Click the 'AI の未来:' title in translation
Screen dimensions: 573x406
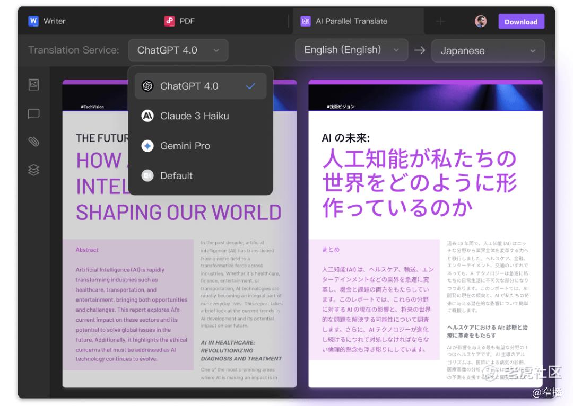coord(346,138)
